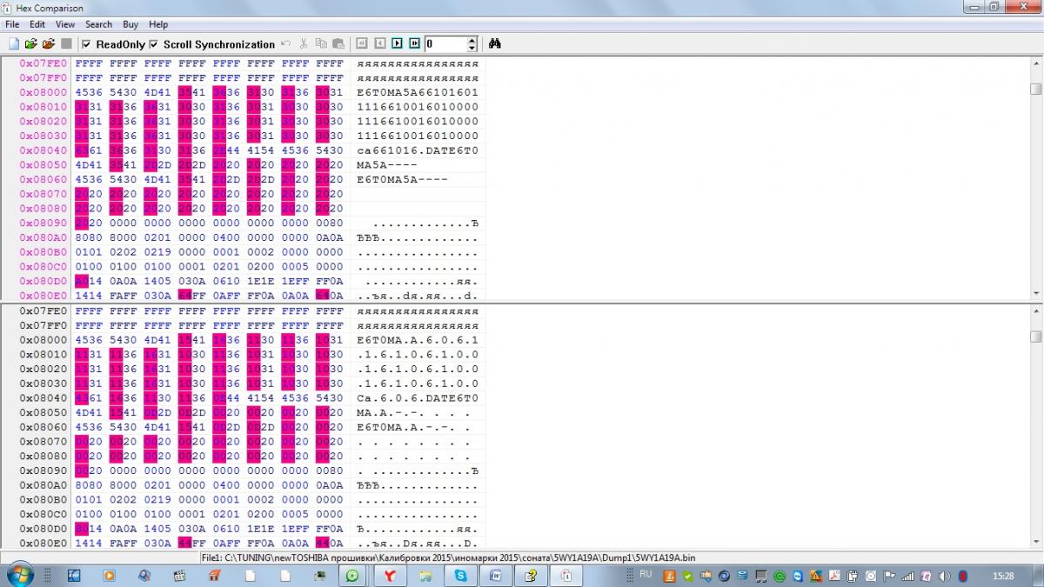Open the File menu
This screenshot has height=587, width=1044.
[12, 24]
